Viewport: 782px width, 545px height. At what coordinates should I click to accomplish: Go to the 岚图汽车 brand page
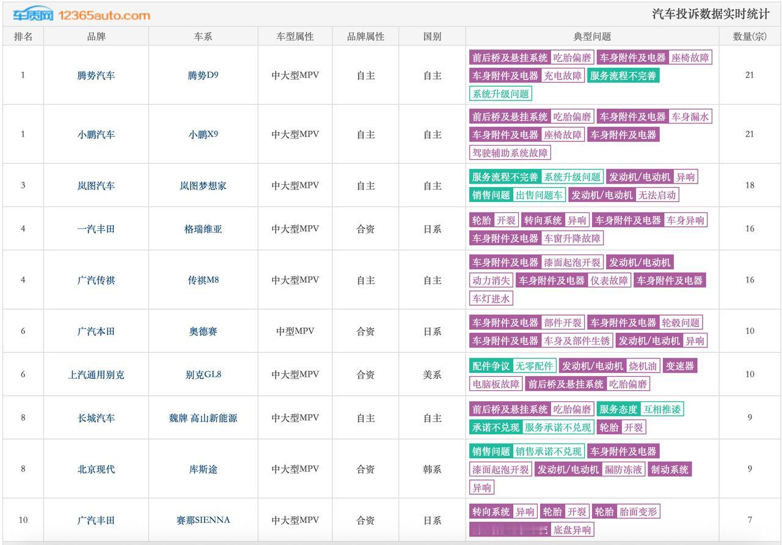96,185
